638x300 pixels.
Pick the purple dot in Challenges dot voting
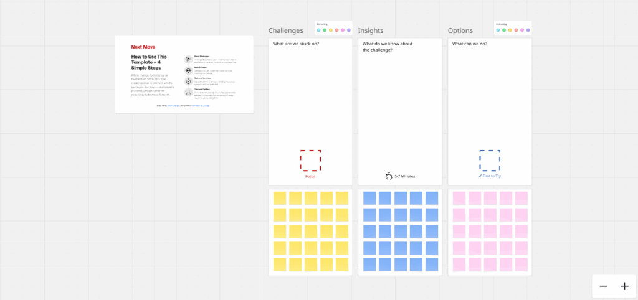coord(349,30)
